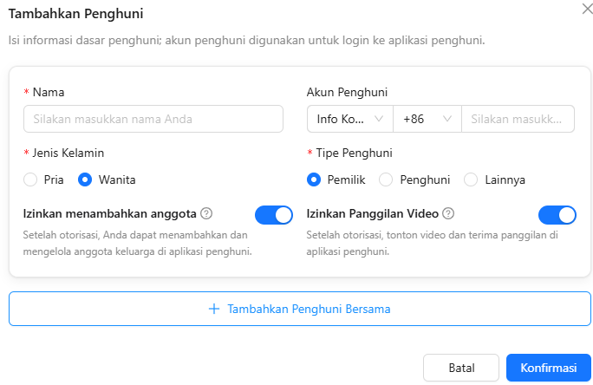
Task: Open help icon beside Izinkan Panggilan Video
Action: pos(448,213)
